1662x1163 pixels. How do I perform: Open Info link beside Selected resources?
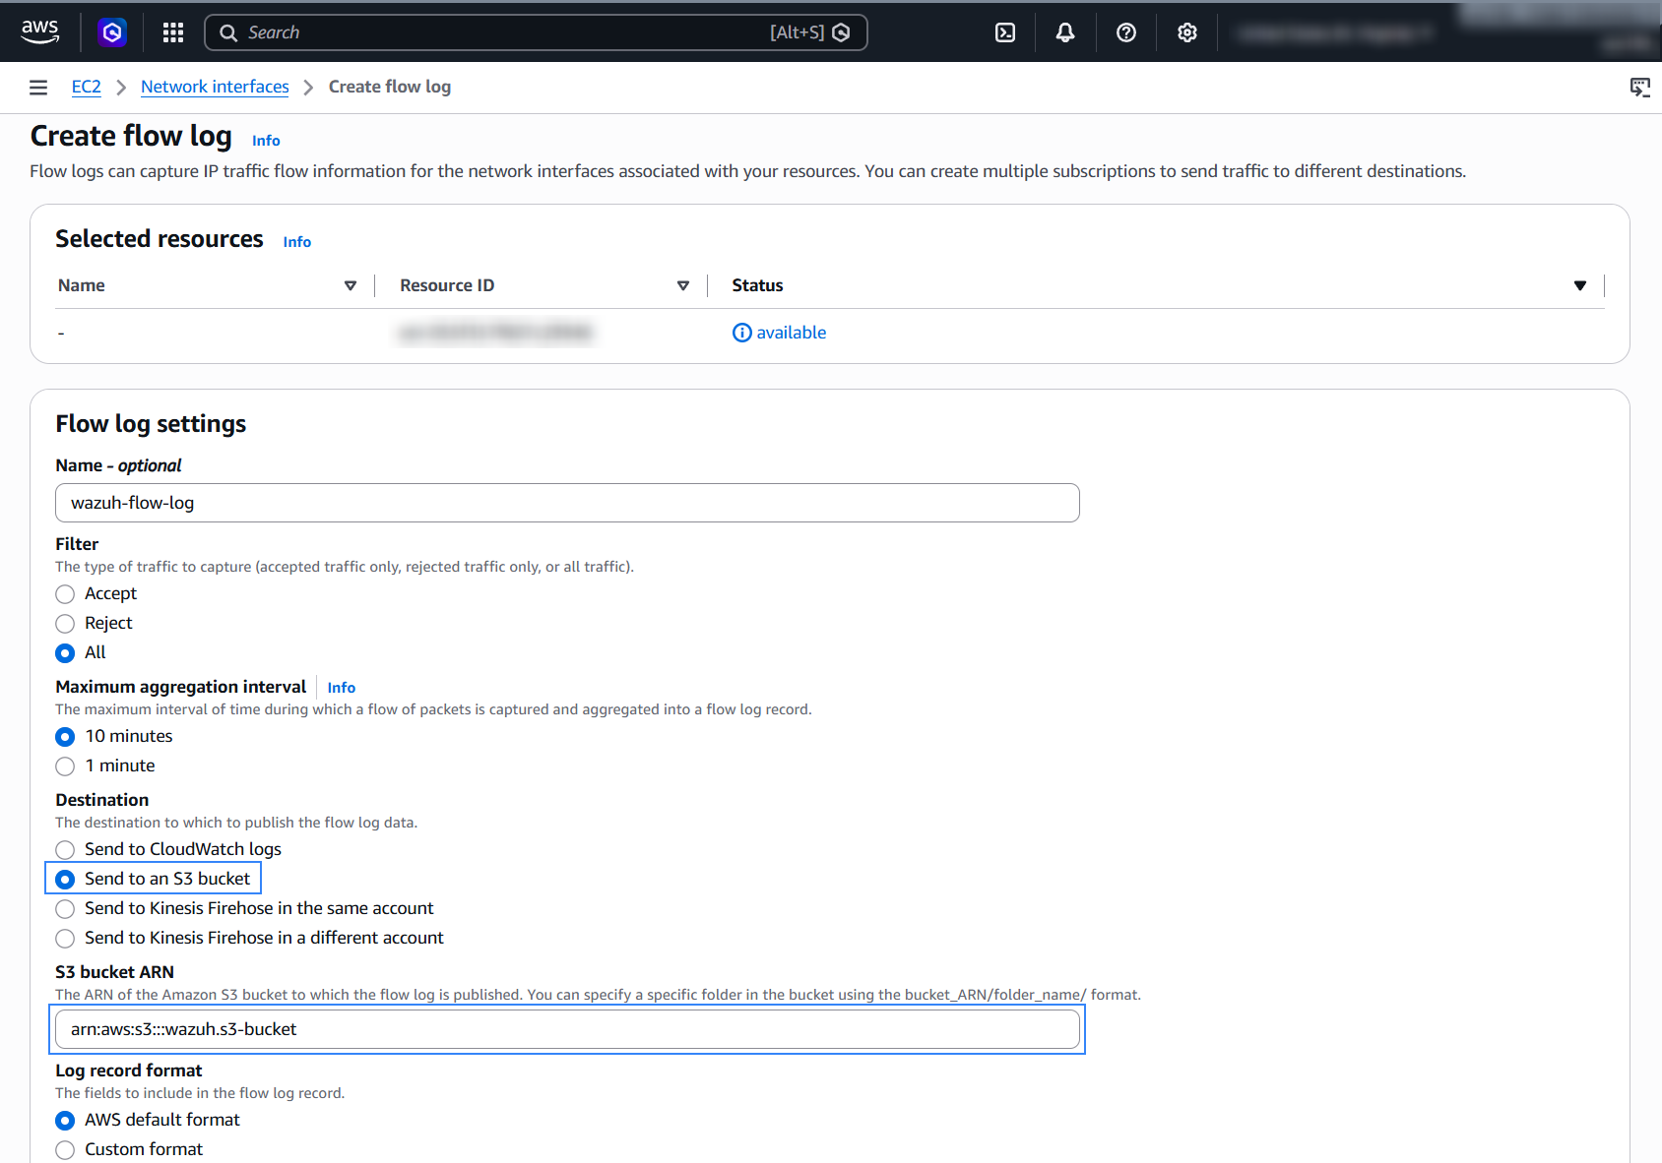point(296,242)
